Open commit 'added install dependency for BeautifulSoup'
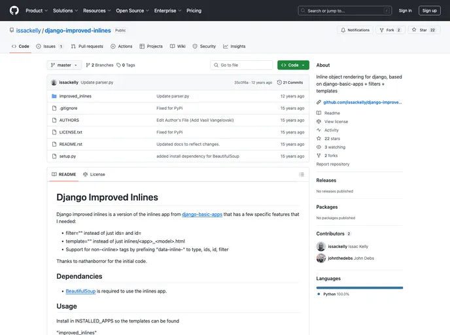 point(198,156)
